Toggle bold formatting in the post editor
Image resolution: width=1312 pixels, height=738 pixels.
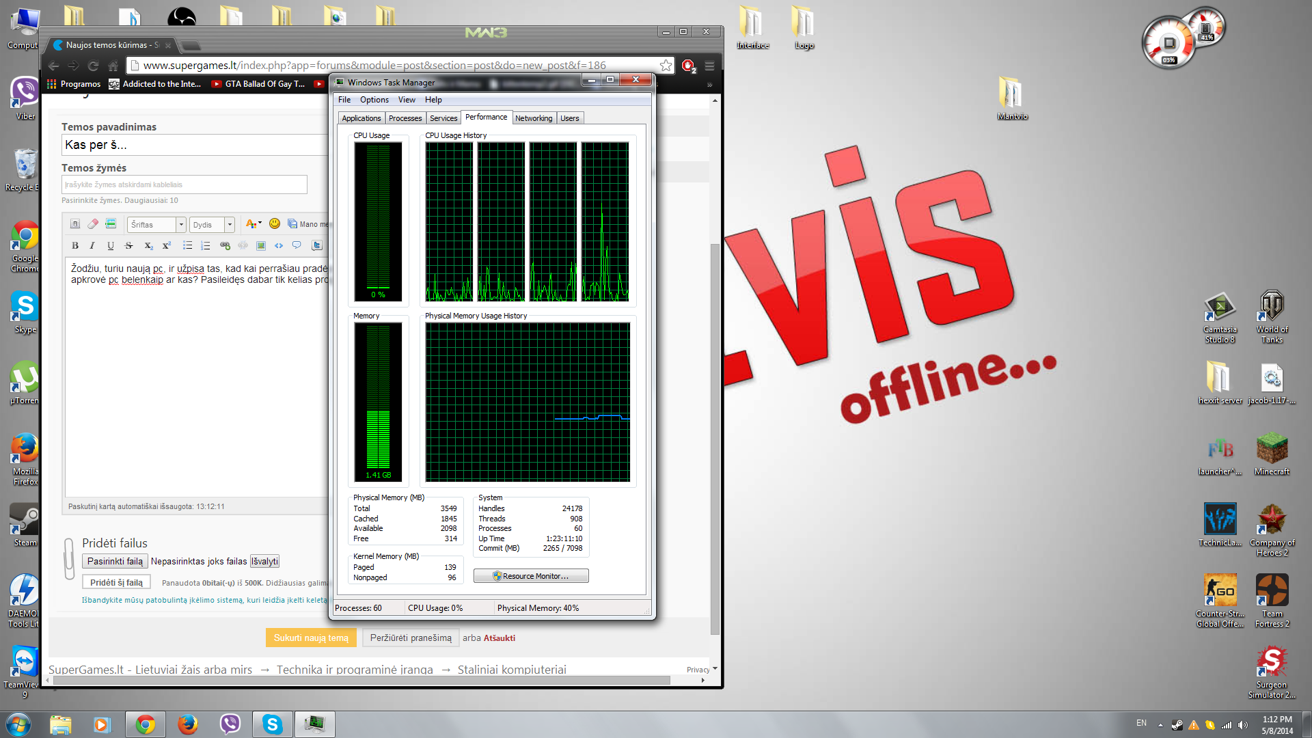click(x=75, y=245)
